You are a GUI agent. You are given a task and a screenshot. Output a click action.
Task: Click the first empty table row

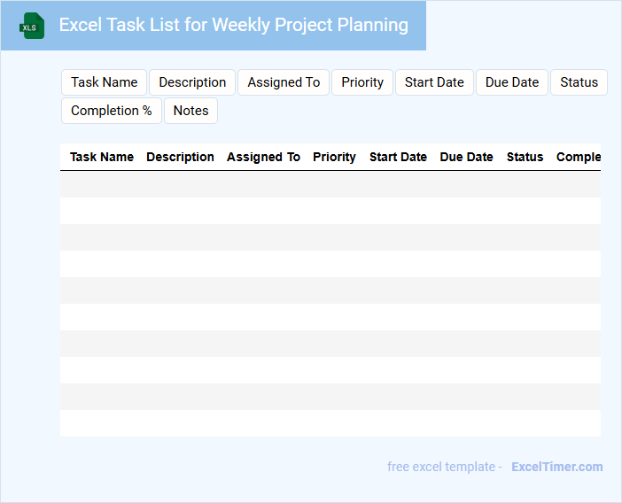click(330, 184)
